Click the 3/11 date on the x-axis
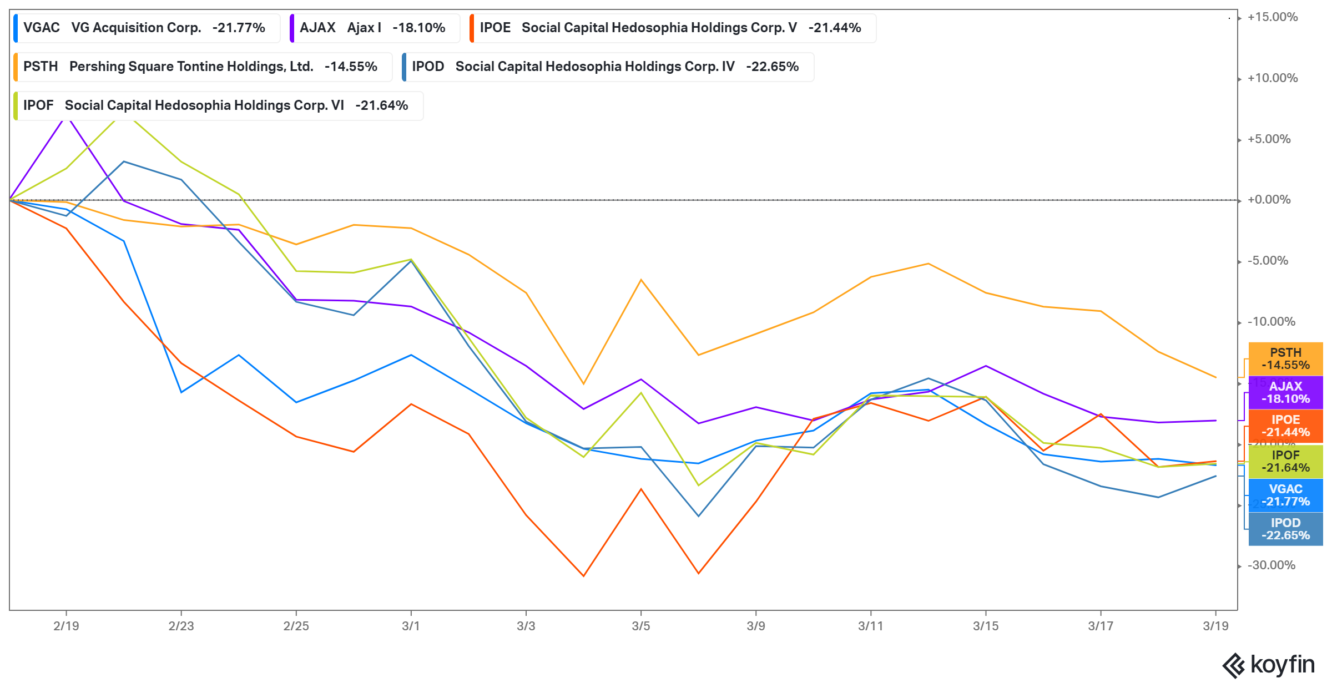This screenshot has width=1332, height=688. click(870, 626)
